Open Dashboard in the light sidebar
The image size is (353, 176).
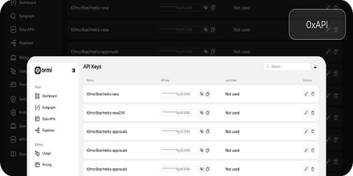coord(49,96)
